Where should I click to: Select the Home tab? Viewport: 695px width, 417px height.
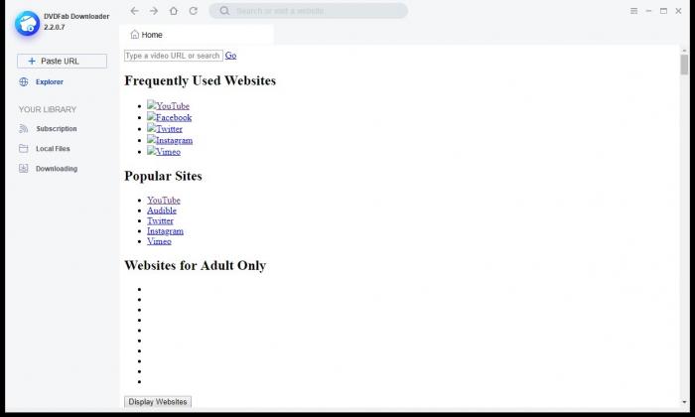(196, 35)
